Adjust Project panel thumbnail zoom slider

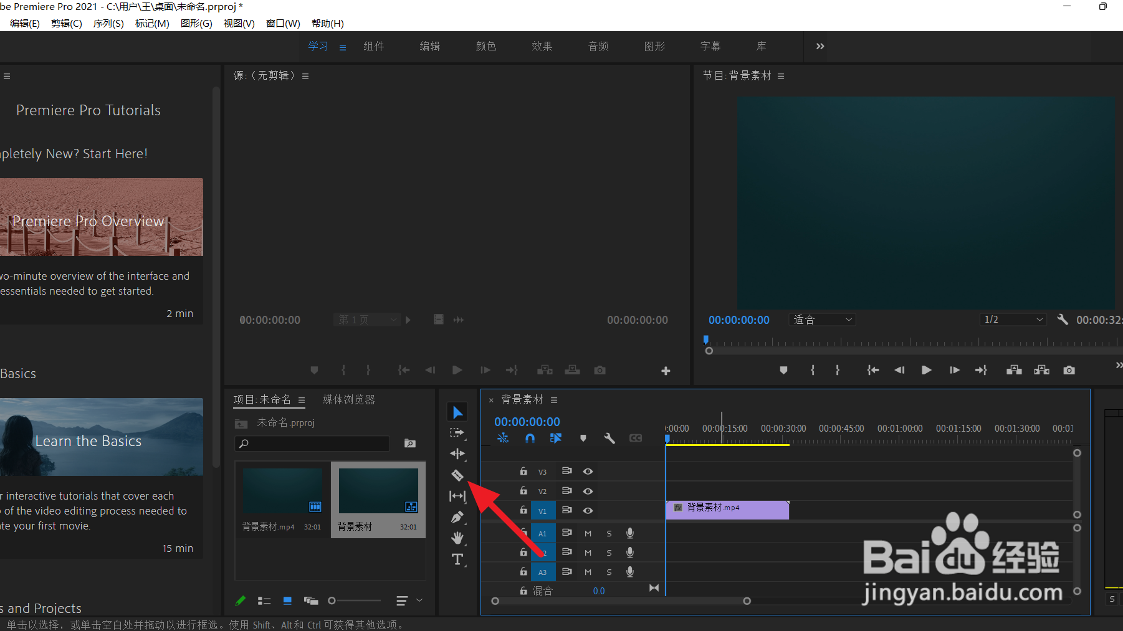(x=355, y=600)
